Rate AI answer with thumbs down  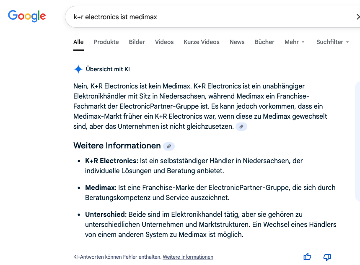[x=327, y=257]
